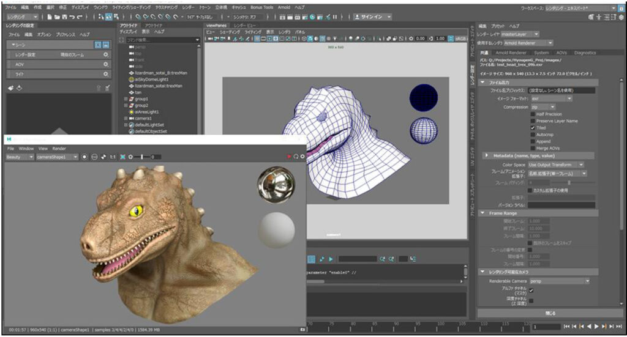Toggle the Autocrop checkbox
627x337 pixels.
tap(533, 135)
